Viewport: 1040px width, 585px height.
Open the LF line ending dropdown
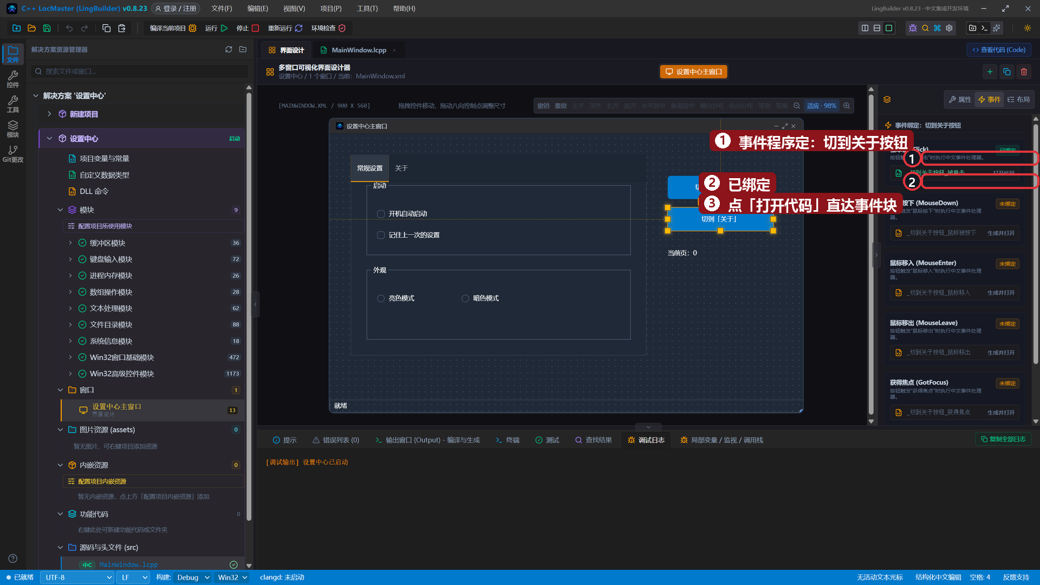tap(134, 577)
